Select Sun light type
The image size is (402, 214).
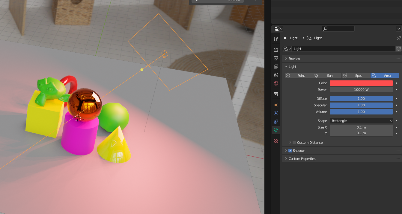(327, 76)
